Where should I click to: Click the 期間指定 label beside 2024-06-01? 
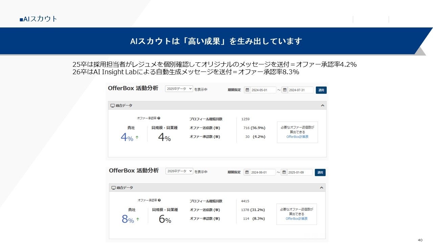(x=234, y=172)
